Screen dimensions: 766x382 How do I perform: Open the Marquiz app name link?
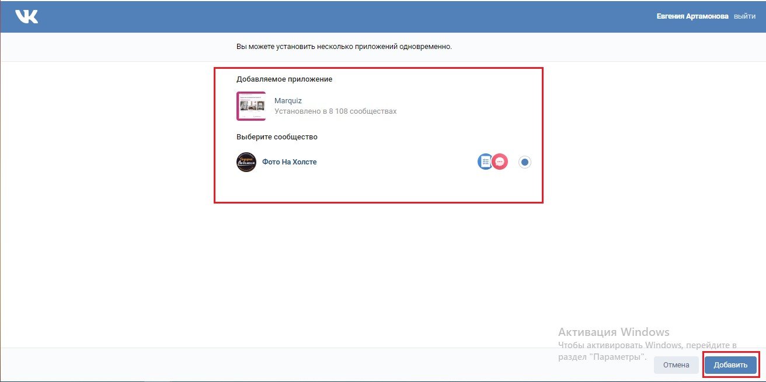(288, 101)
